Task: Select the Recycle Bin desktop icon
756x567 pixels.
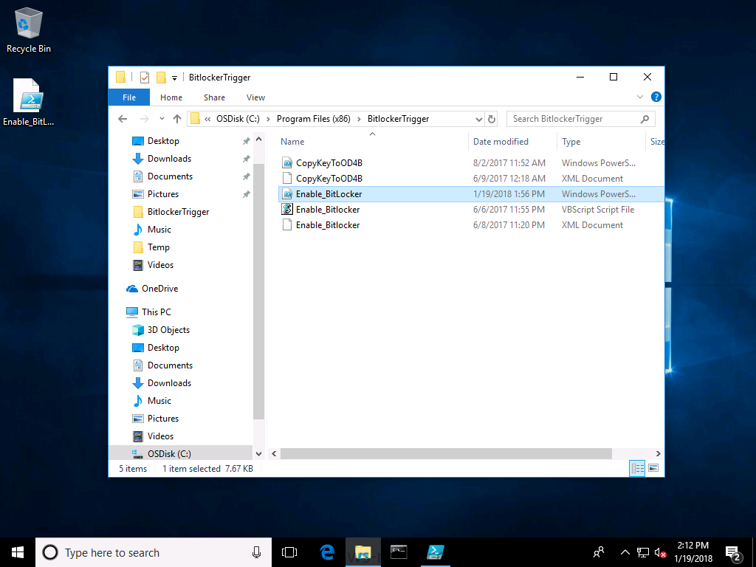Action: [x=29, y=30]
